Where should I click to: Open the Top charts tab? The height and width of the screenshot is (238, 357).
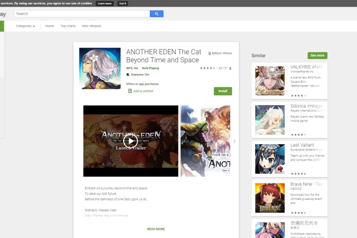point(68,26)
